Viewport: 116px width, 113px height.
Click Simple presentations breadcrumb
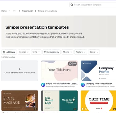47,11
